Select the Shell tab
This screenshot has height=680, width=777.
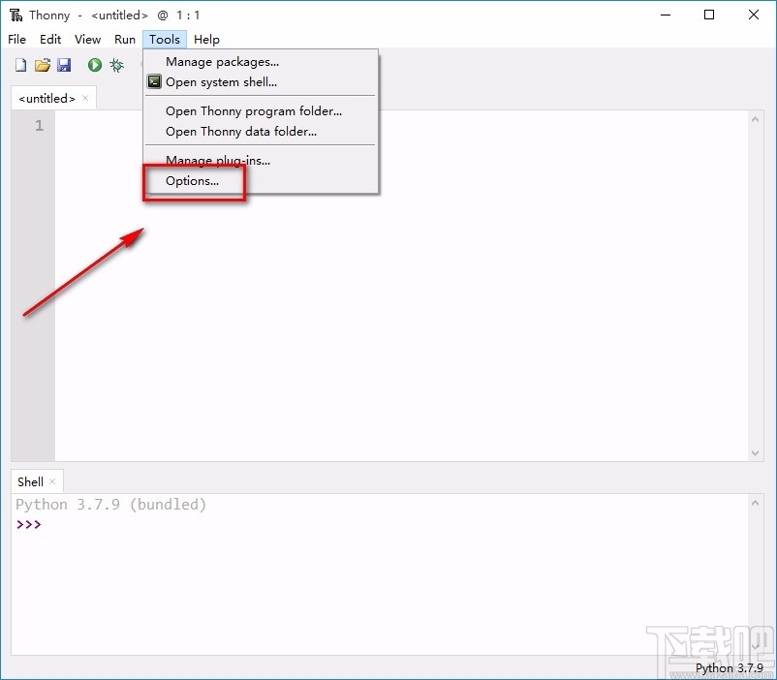30,481
